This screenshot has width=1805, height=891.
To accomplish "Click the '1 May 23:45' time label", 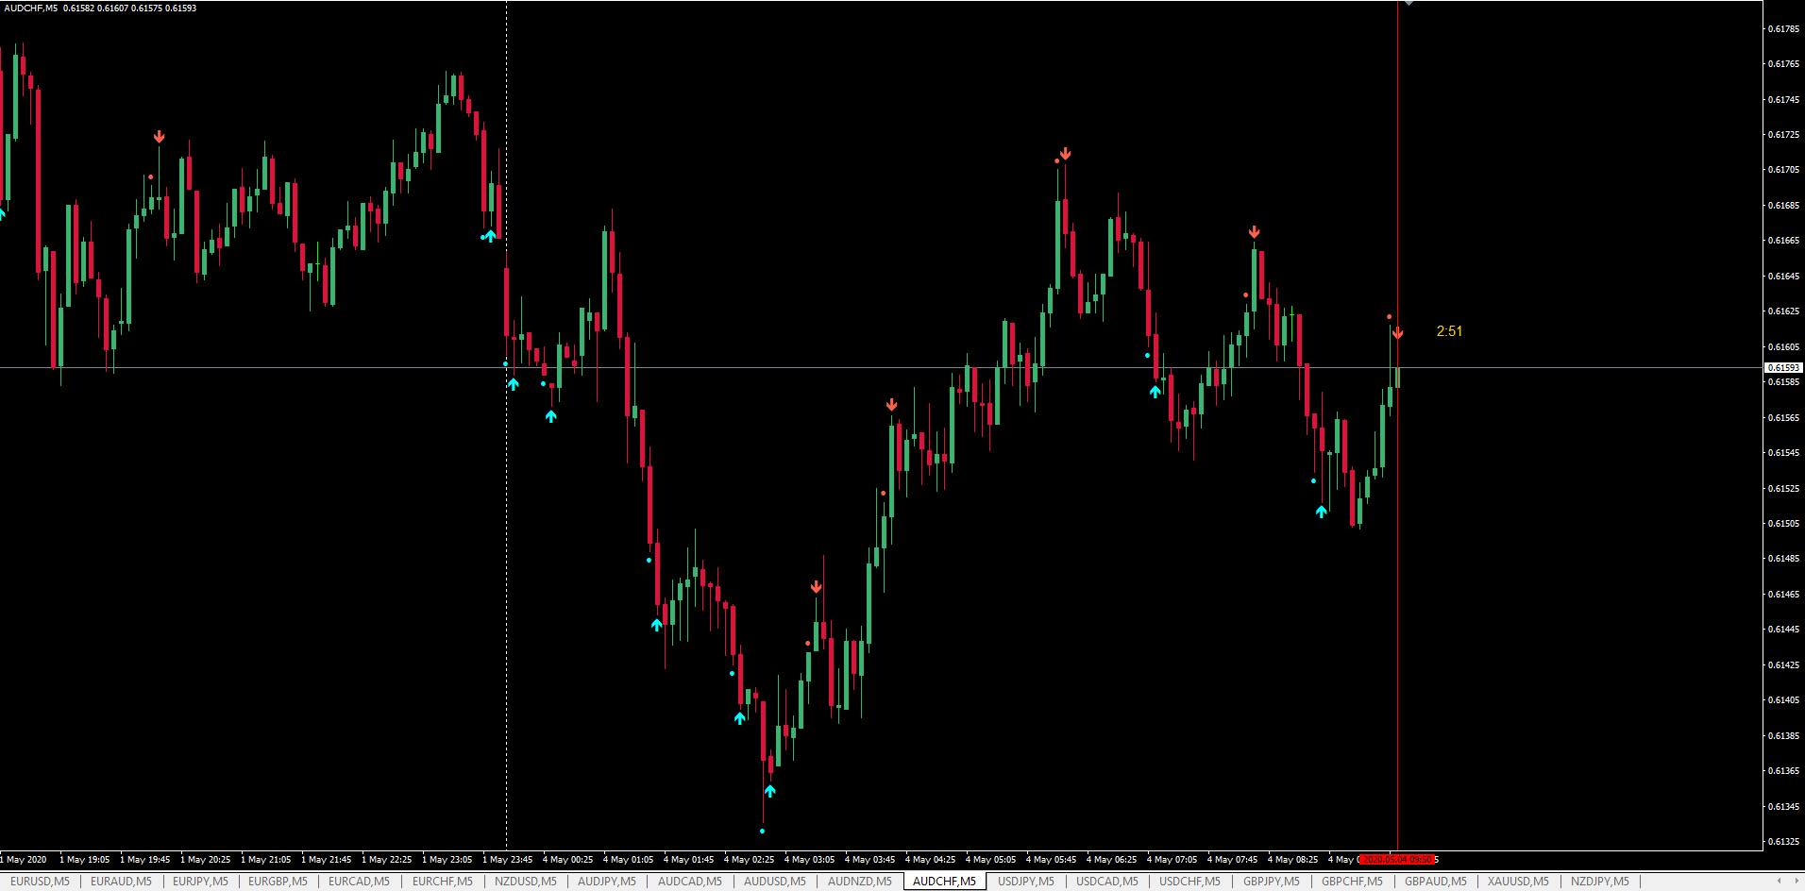I will pyautogui.click(x=507, y=860).
